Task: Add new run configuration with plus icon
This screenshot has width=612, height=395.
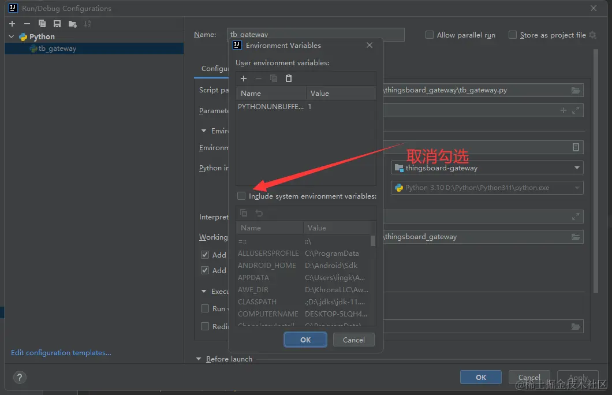Action: point(12,24)
